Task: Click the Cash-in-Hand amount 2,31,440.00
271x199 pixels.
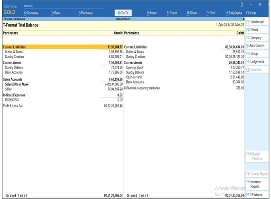Action: click(237, 77)
